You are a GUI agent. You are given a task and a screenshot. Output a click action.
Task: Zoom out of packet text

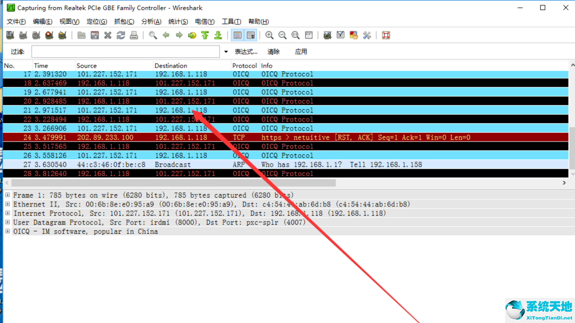283,35
